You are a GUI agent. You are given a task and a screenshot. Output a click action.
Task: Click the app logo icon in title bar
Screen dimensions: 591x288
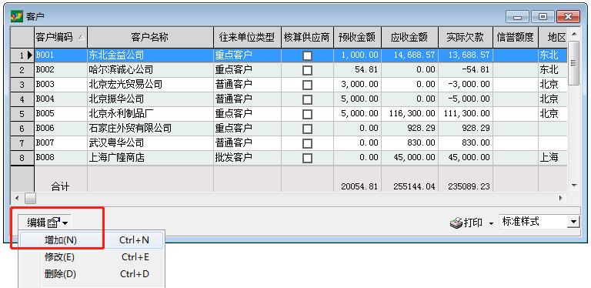(x=17, y=16)
